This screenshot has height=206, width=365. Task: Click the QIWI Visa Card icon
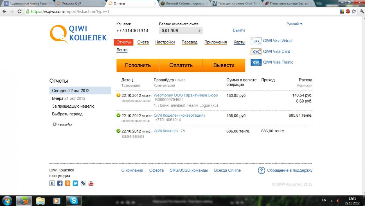click(256, 52)
